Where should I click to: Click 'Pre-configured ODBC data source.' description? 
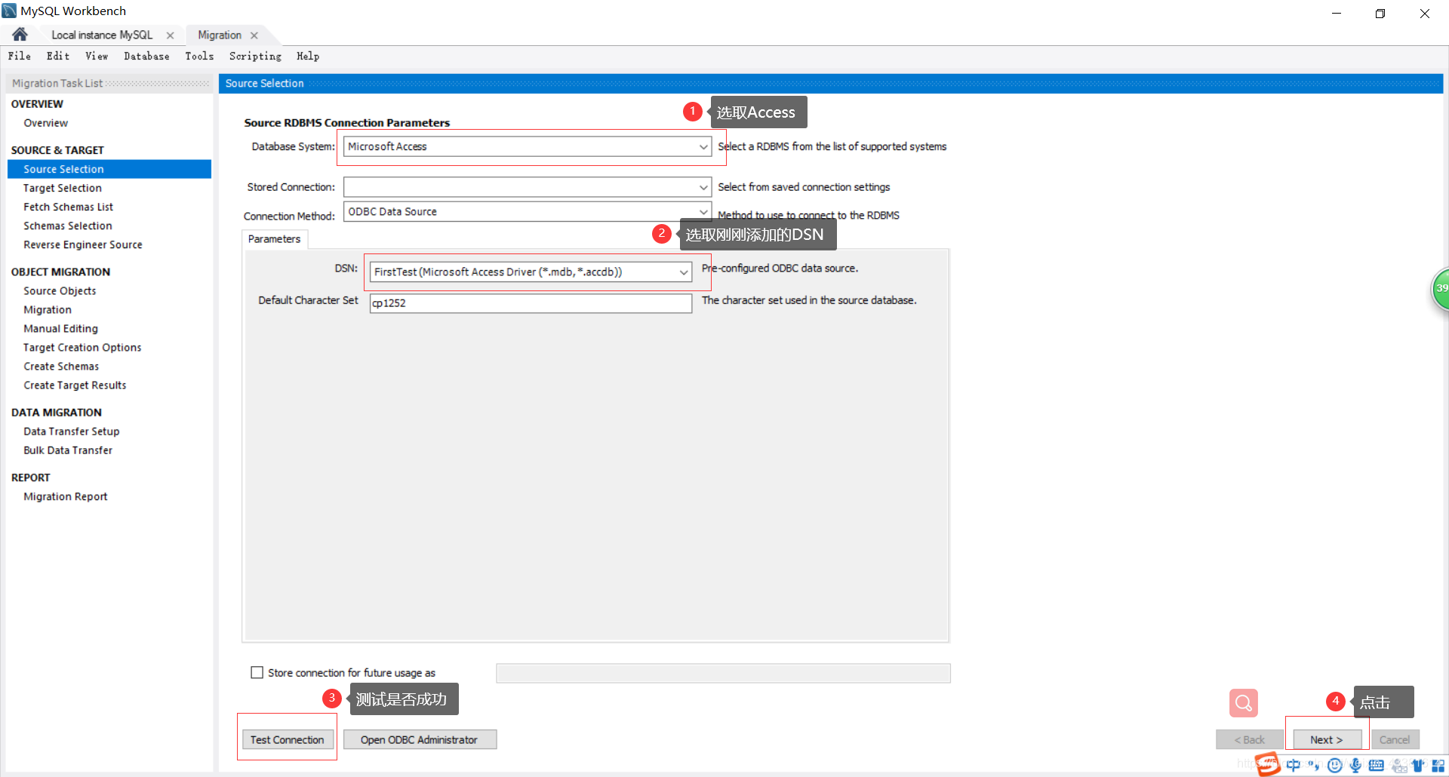[x=780, y=268]
